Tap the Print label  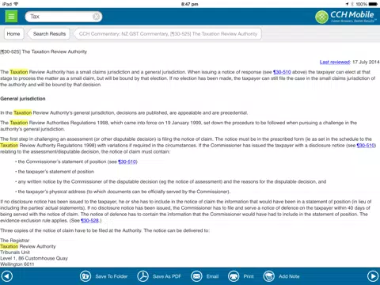point(249,276)
